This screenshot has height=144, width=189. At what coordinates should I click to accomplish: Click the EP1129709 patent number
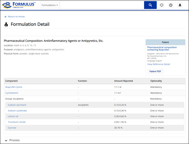point(152,58)
